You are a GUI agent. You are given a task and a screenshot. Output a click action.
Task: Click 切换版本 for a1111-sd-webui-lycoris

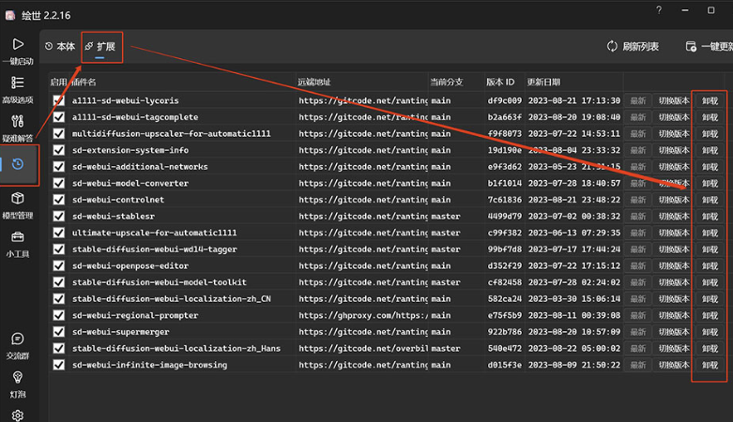[x=674, y=100]
